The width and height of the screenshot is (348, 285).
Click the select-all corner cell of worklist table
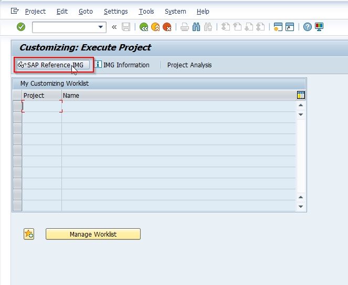[17, 95]
